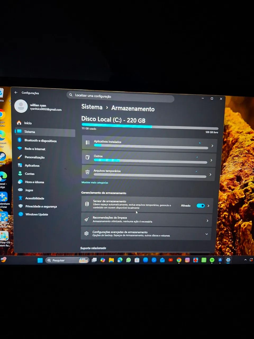Click the 111 GB usado label
Image resolution: width=254 pixels, height=339 pixels.
89,129
